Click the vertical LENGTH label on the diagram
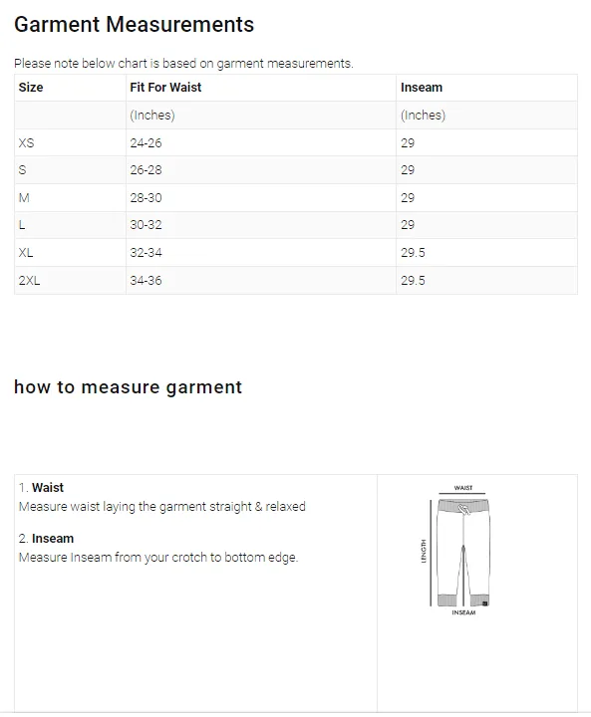591x717 pixels. tap(424, 551)
